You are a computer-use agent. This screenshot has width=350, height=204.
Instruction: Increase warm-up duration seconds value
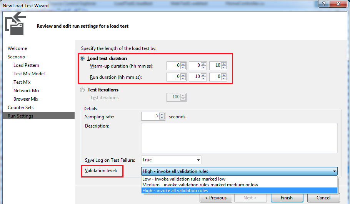tap(224, 64)
